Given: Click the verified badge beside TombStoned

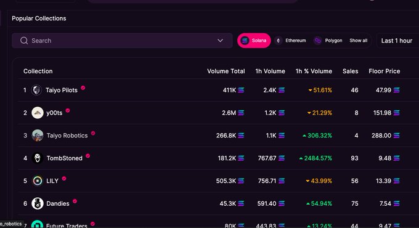Looking at the screenshot, I should coord(88,156).
